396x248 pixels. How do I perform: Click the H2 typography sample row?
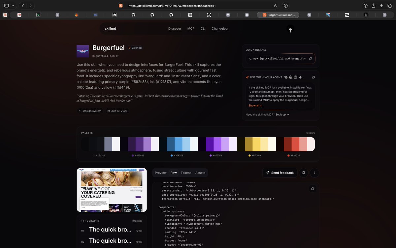(x=112, y=241)
